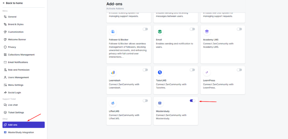This screenshot has height=139, width=288.
Task: Click the green Email add-on icon
Action: [x=160, y=32]
